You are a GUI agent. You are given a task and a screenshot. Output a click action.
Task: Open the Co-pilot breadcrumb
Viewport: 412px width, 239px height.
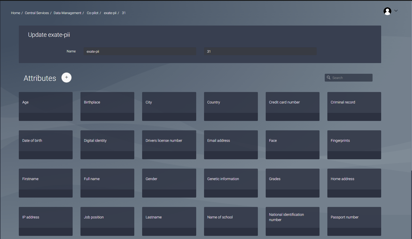[92, 13]
